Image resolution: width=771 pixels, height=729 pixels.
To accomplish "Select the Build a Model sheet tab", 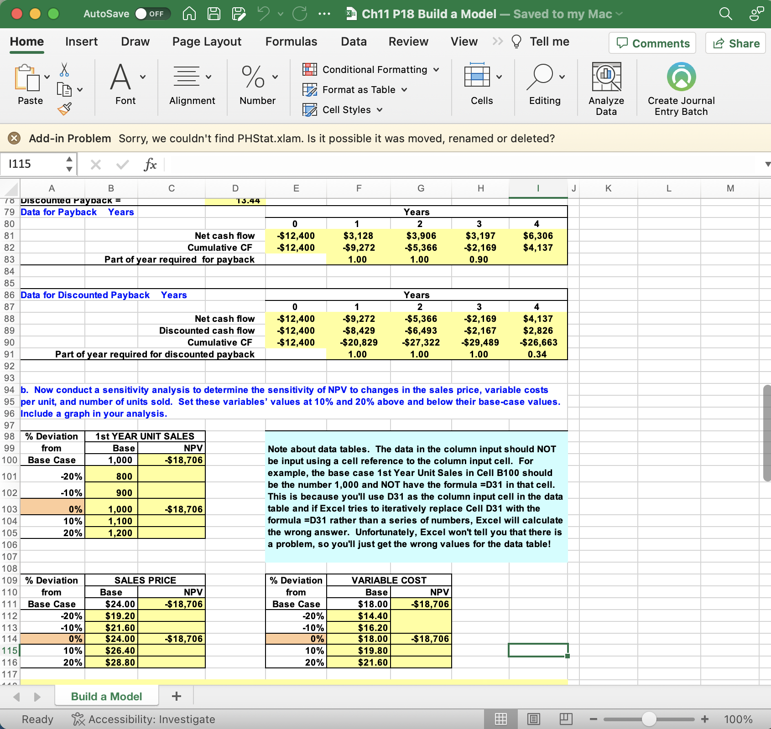I will click(x=106, y=695).
